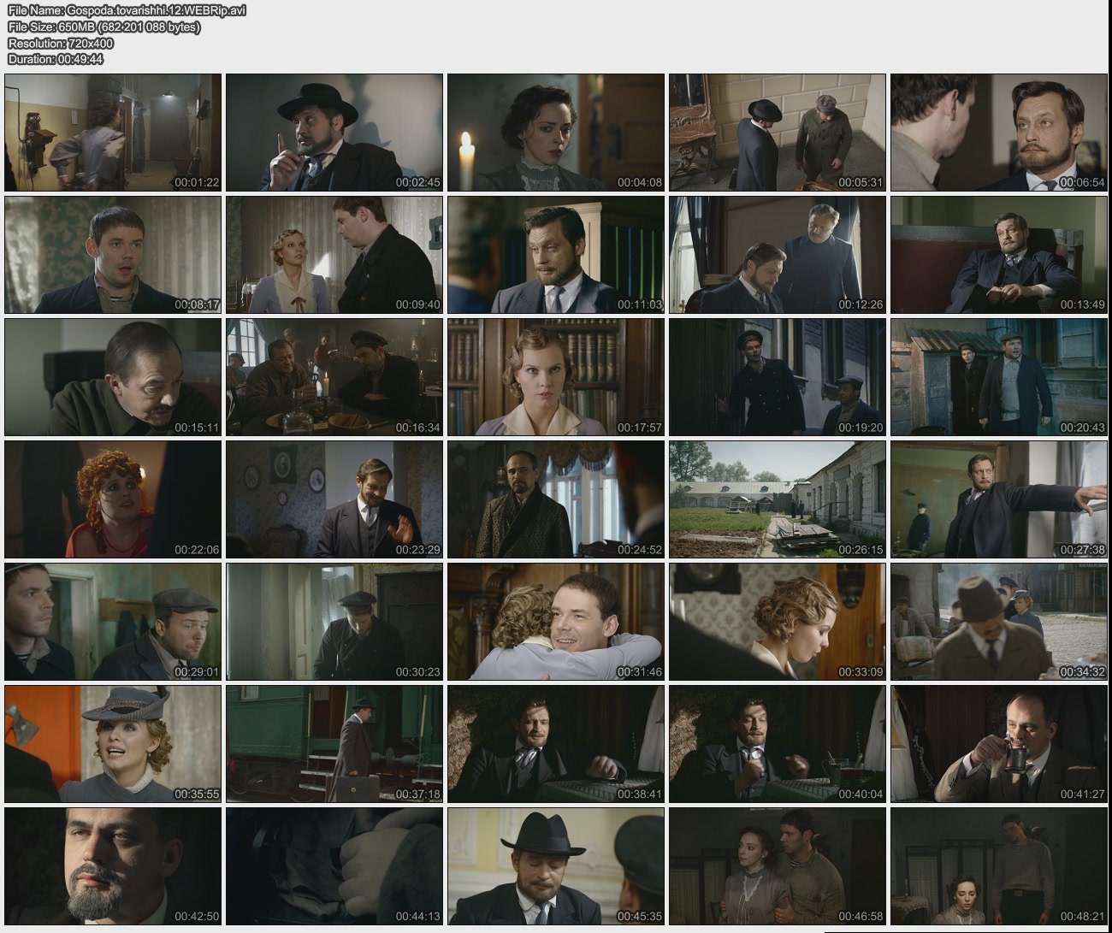Select the thumbnail timestamped 00:09:40
Viewport: 1112px width, 933px height.
334,255
